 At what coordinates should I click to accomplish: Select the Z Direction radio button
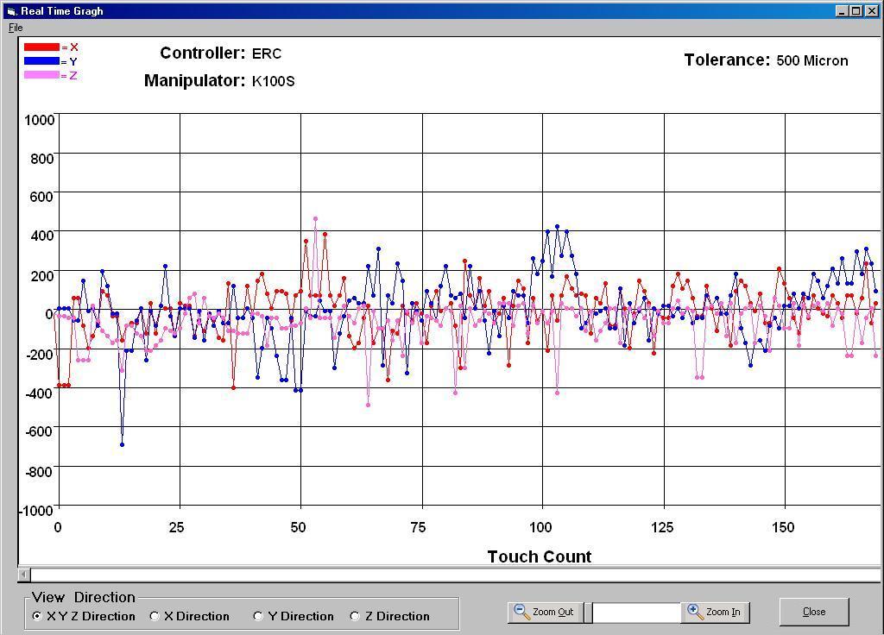tap(355, 616)
